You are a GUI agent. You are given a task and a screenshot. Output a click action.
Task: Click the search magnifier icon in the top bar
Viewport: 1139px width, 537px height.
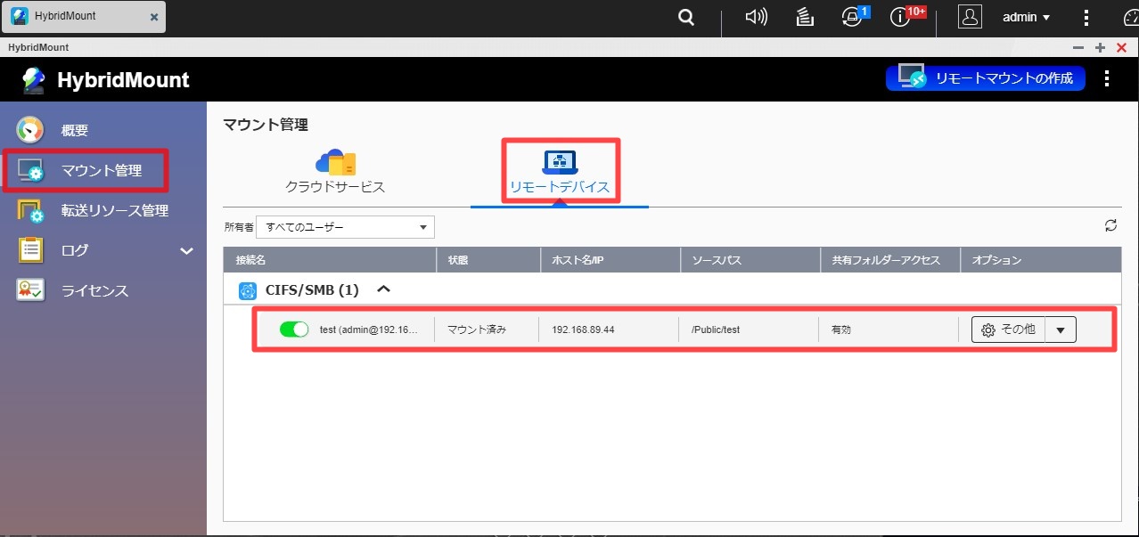[x=685, y=17]
